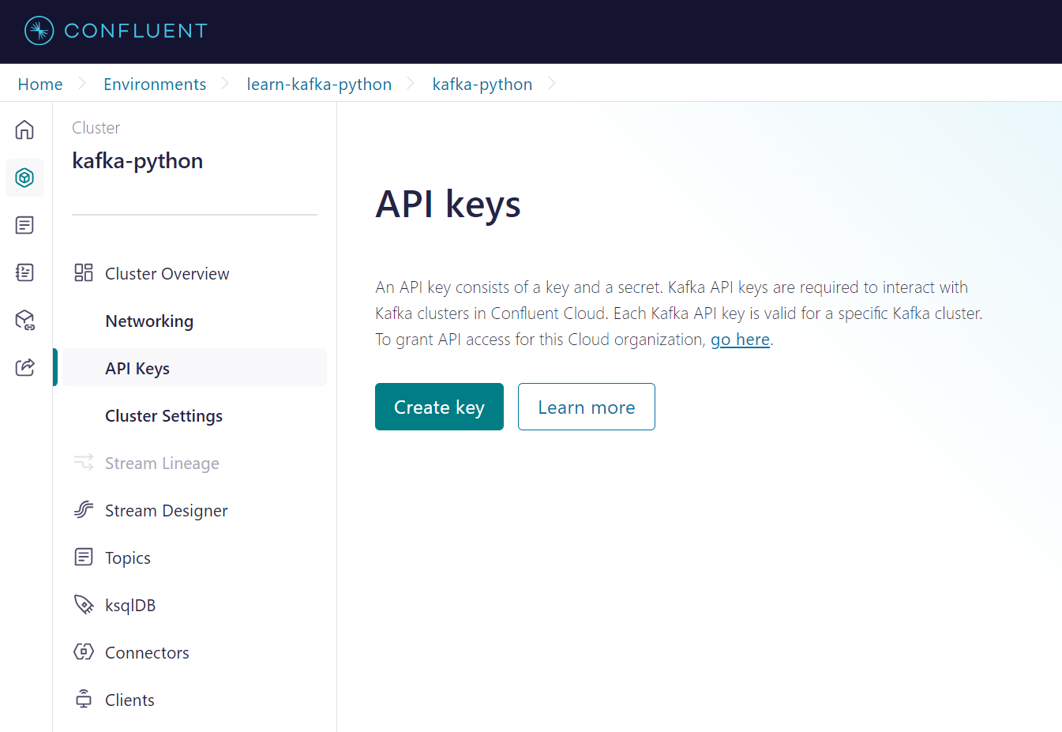
Task: Follow the 'go here' link
Action: pos(740,340)
